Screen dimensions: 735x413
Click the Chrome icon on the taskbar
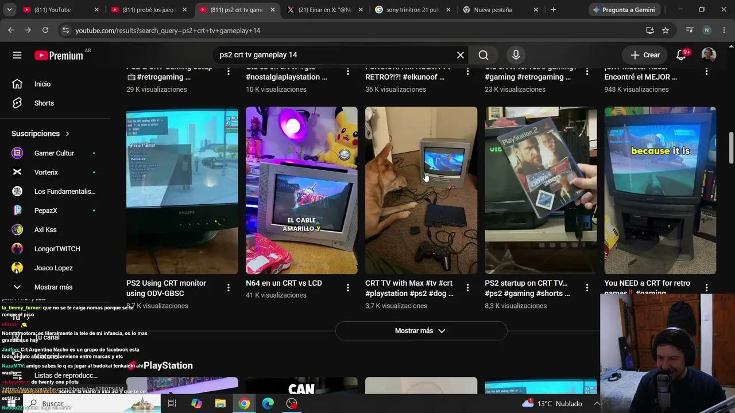pos(245,403)
